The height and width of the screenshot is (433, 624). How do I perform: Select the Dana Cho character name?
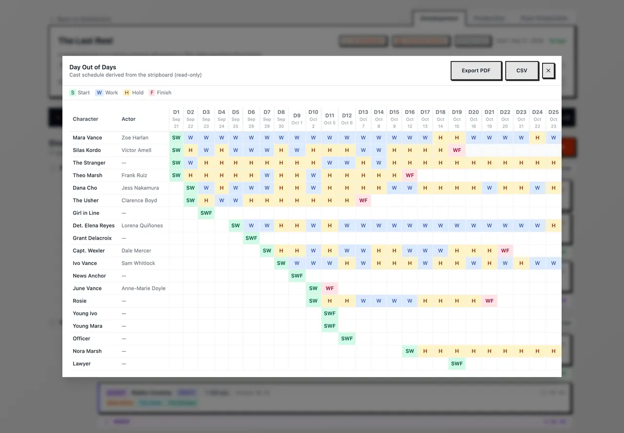click(85, 188)
